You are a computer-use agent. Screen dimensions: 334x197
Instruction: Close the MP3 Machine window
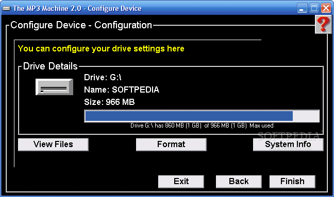[x=326, y=9]
